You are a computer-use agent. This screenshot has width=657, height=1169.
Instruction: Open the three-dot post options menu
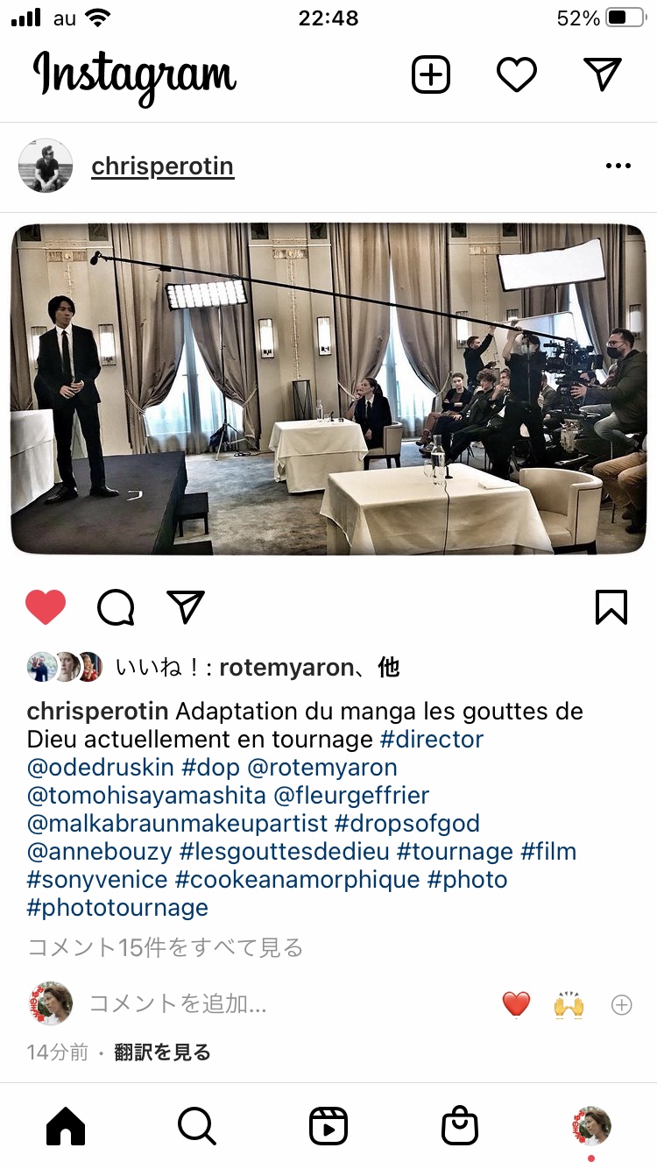(x=618, y=166)
